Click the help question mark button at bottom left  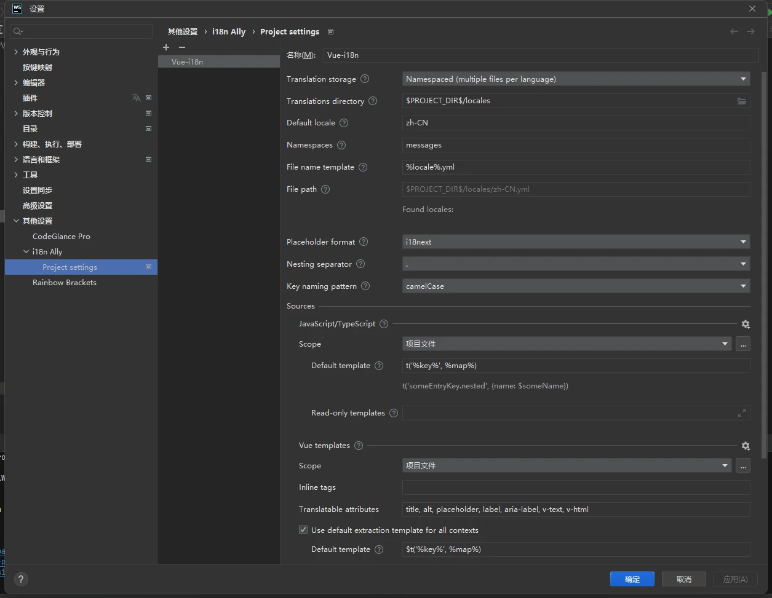tap(21, 579)
